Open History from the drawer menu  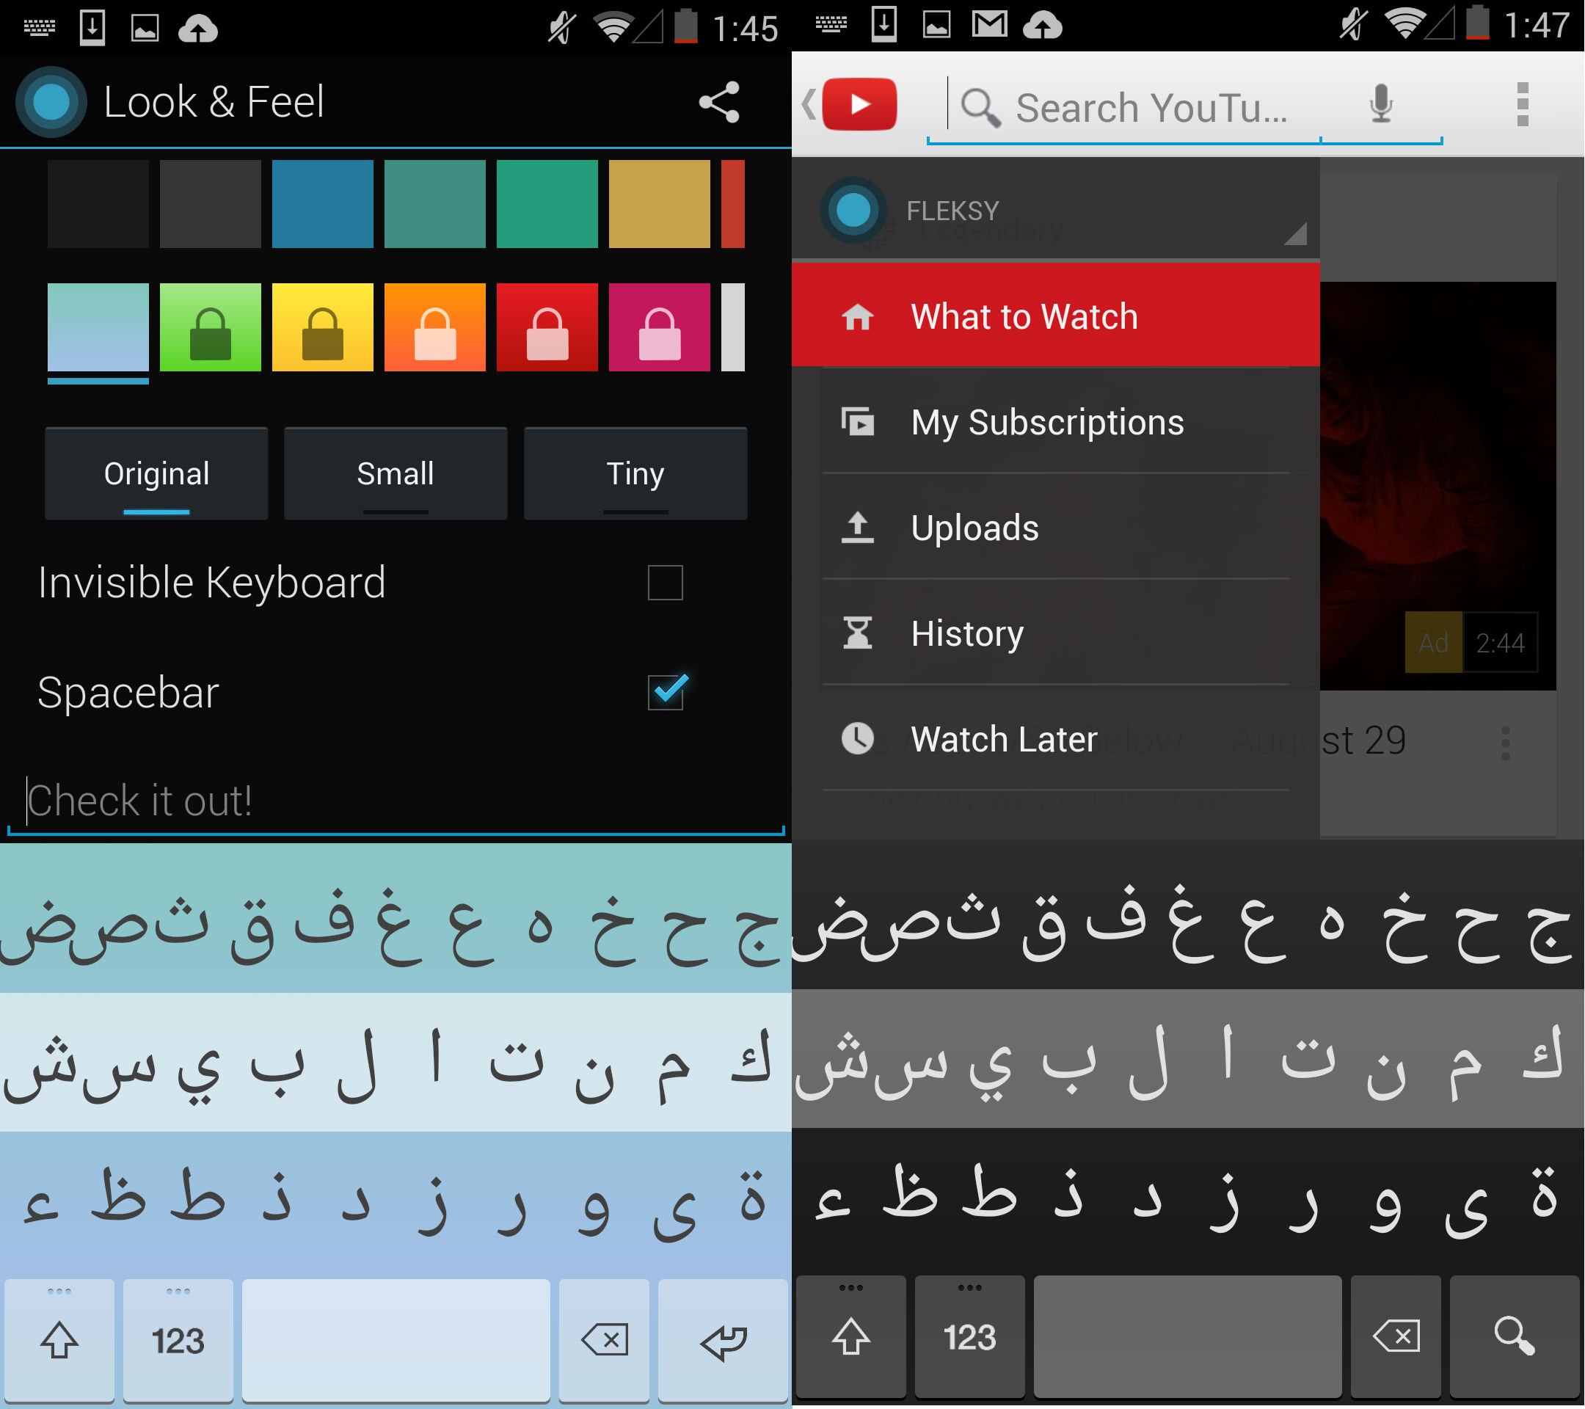tap(967, 633)
